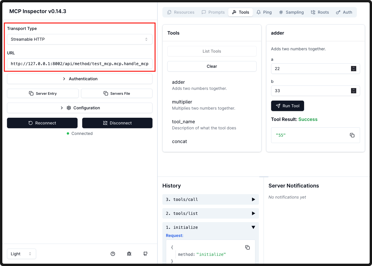Switch to the Ping tab

(264, 12)
